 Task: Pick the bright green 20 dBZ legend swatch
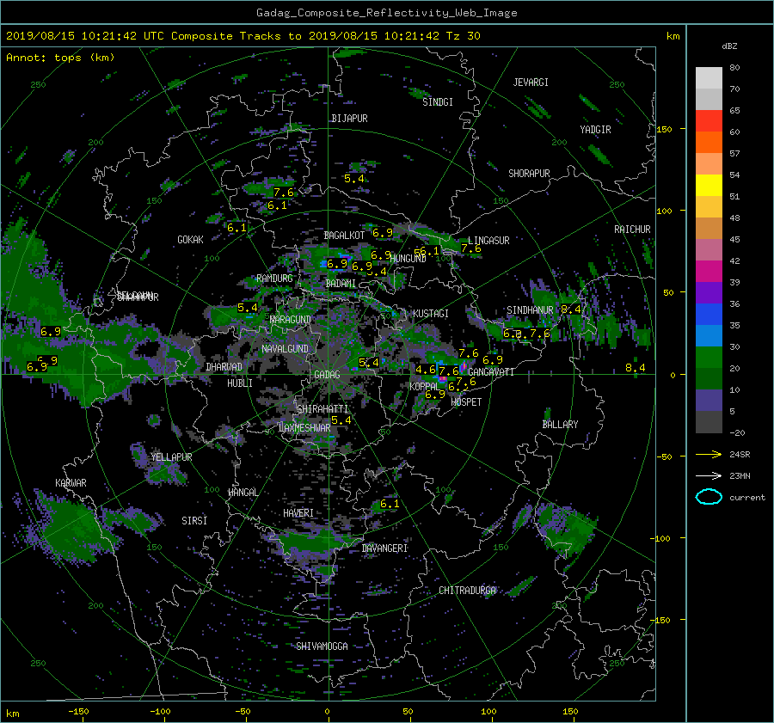pyautogui.click(x=709, y=357)
